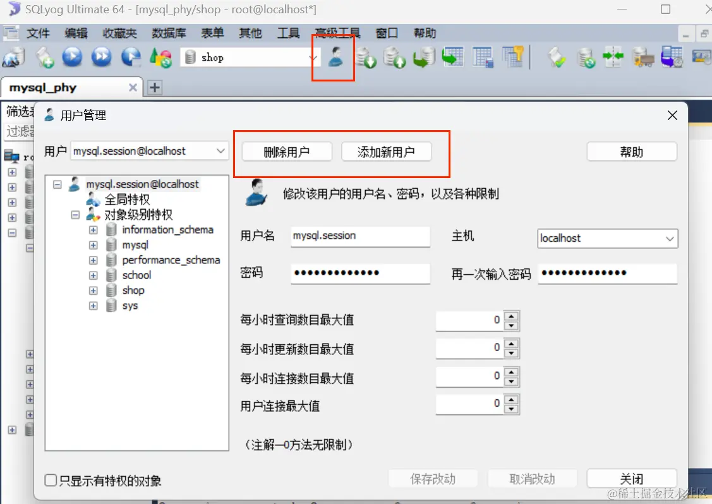Increase 每小时查询数目最大值 with up arrow
The width and height of the screenshot is (712, 504).
(511, 316)
